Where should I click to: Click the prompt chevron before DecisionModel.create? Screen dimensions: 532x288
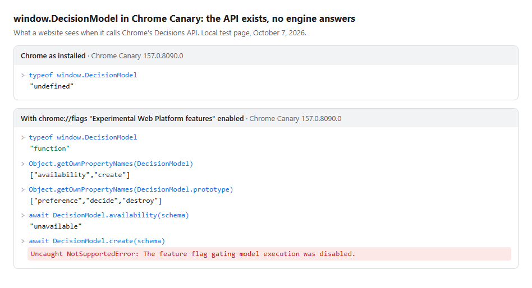23,241
